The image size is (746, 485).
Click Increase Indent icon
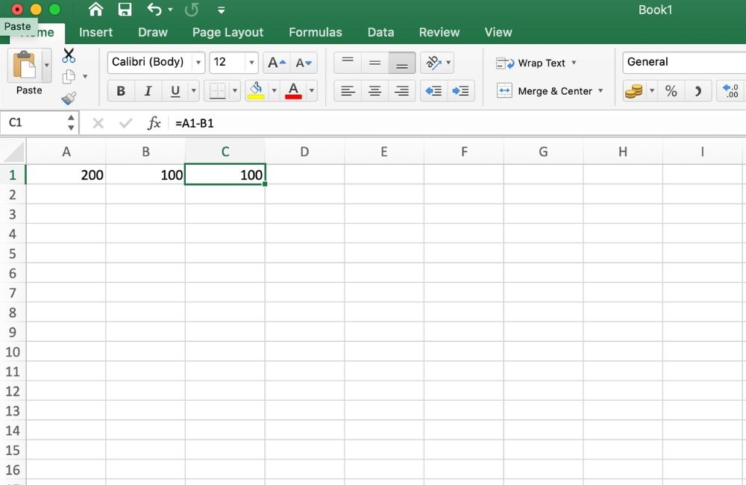(x=460, y=91)
